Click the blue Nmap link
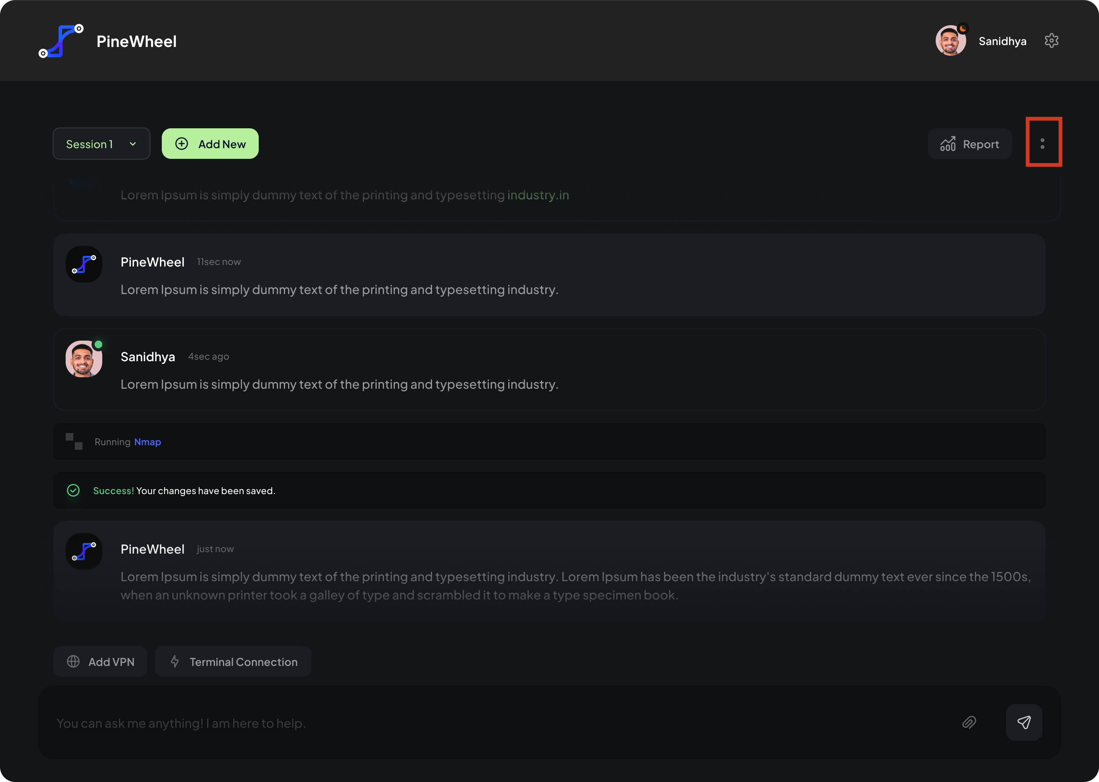 147,441
